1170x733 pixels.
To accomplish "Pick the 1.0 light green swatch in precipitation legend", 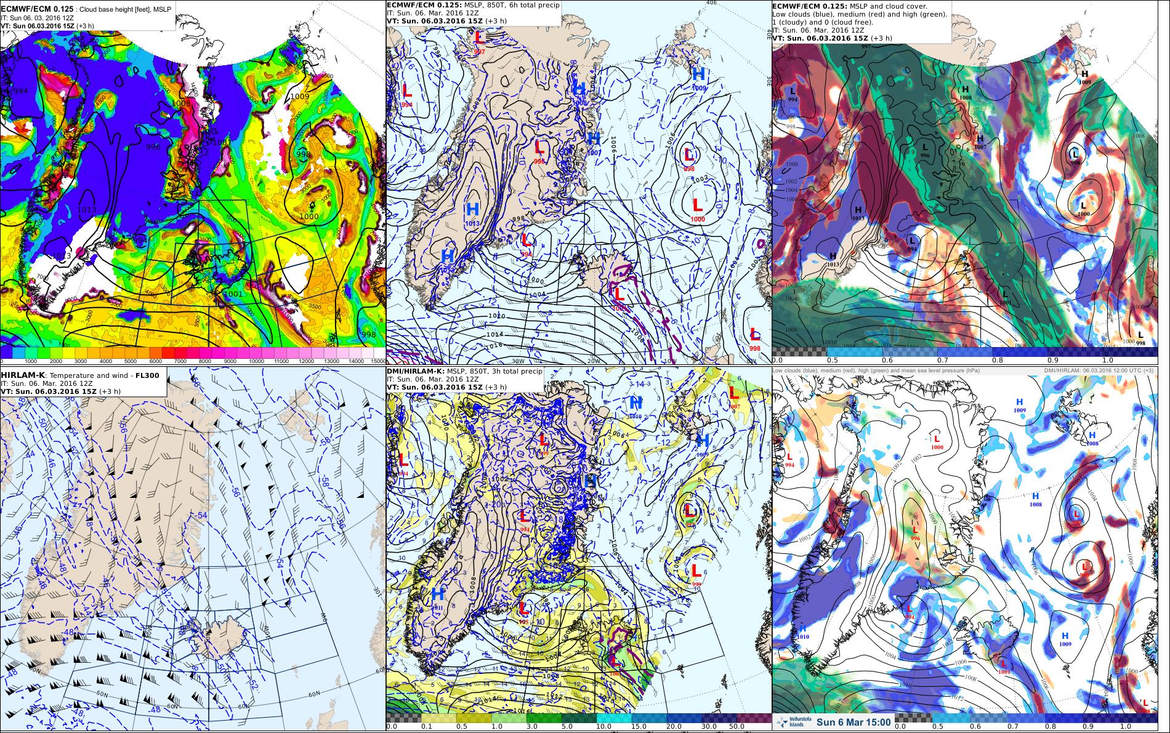I will (509, 718).
